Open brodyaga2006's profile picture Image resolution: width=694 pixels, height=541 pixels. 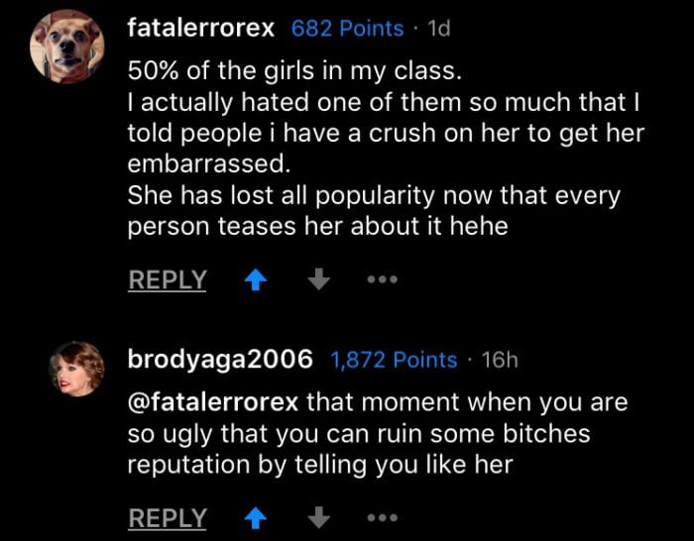point(77,367)
